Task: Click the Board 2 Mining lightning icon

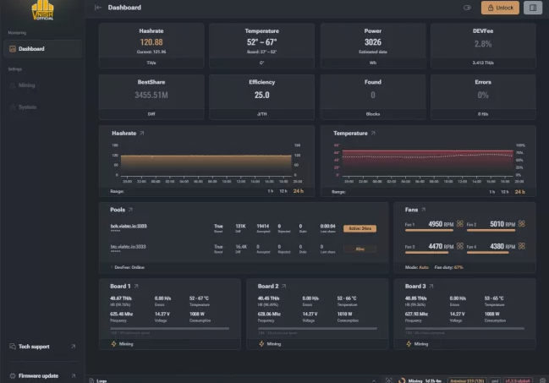Action: [x=261, y=344]
